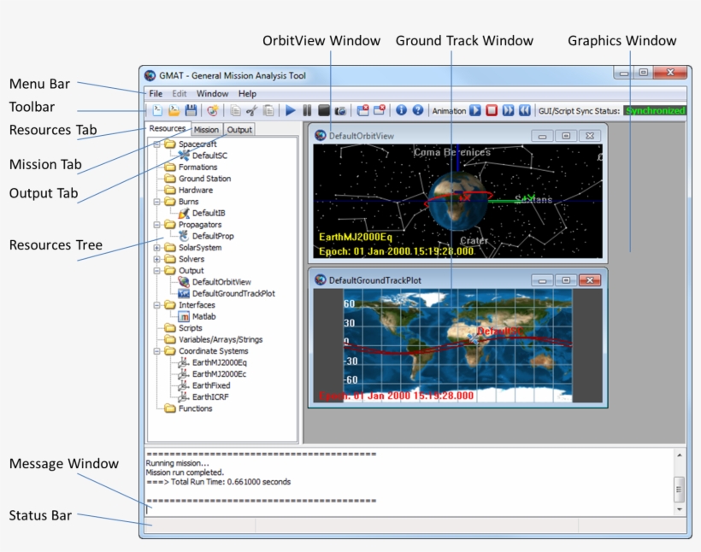Switch to the Resources tab
This screenshot has width=701, height=552.
168,128
